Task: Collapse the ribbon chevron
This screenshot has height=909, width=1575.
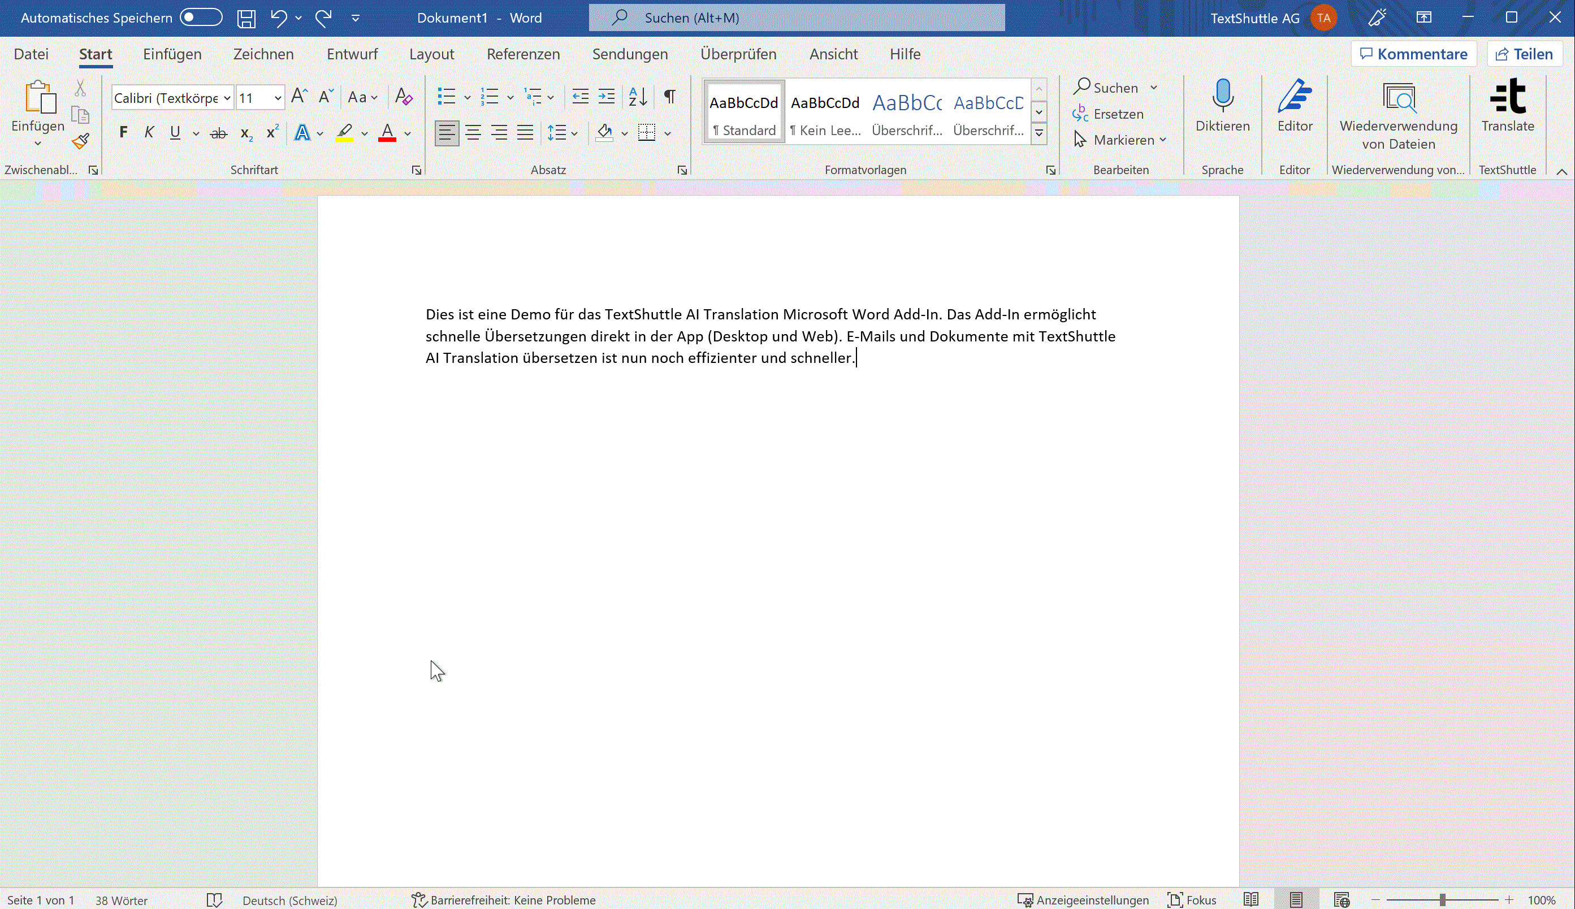Action: click(x=1561, y=172)
